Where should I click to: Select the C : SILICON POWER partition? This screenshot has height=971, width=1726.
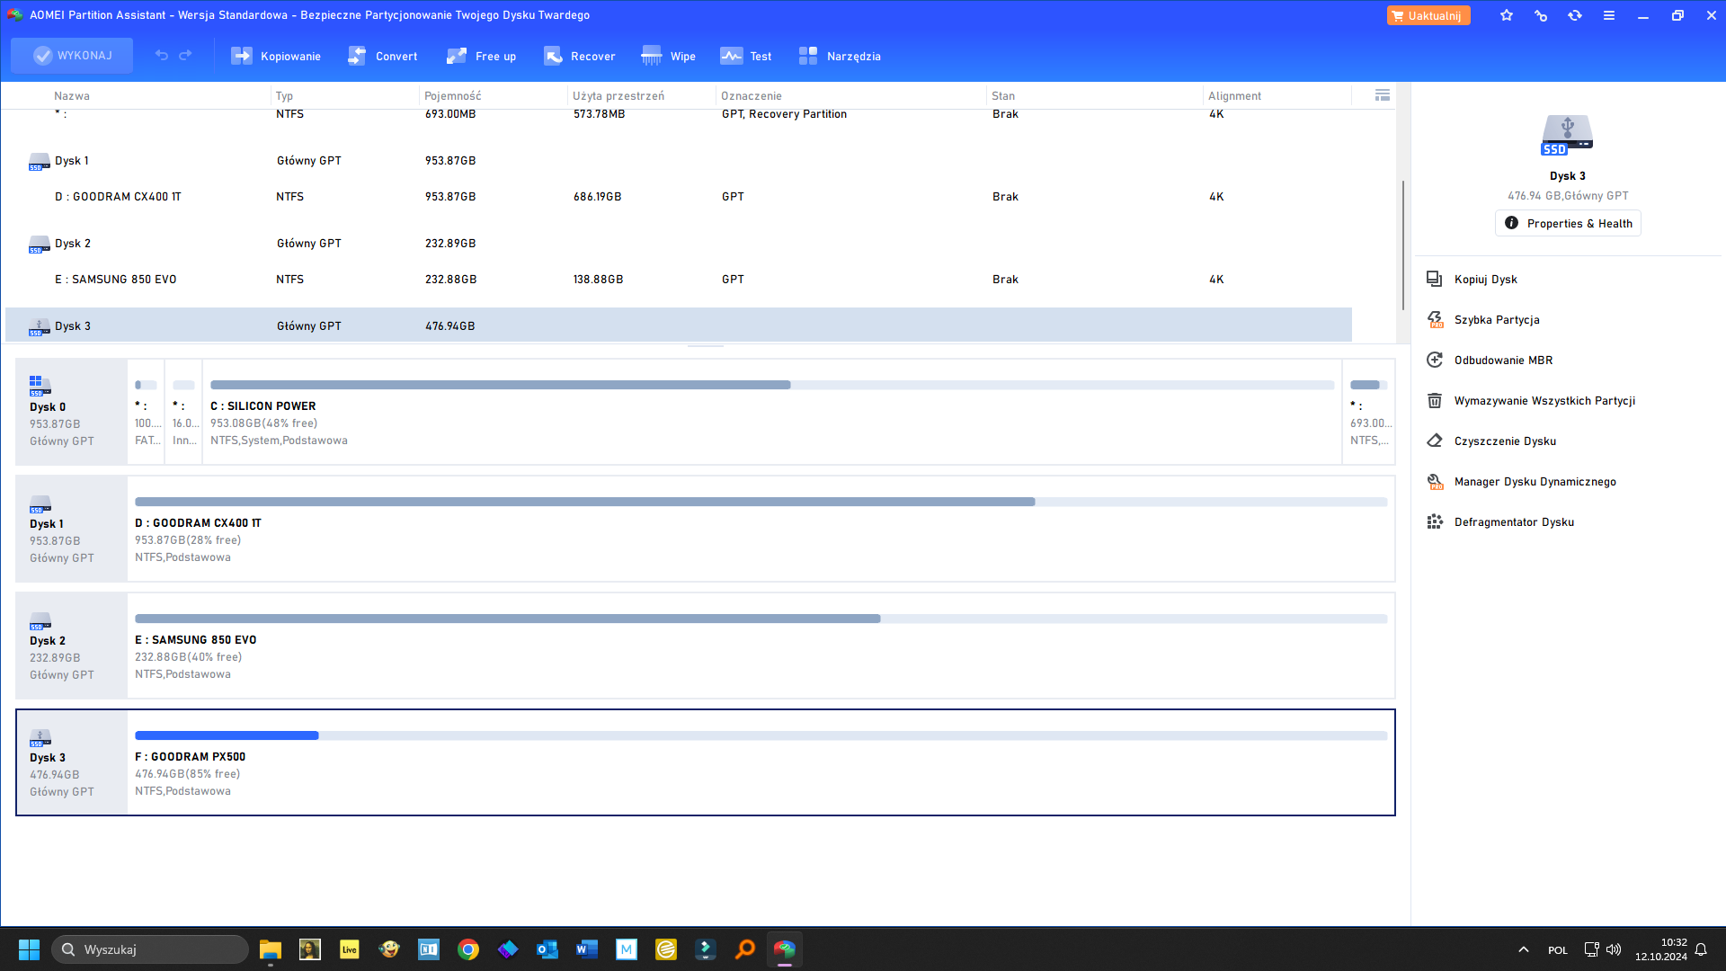(x=772, y=412)
